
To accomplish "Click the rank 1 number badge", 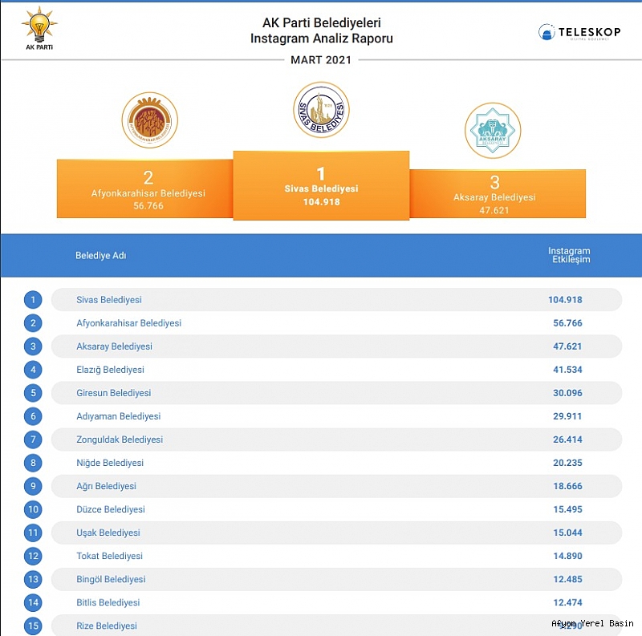I will [33, 300].
